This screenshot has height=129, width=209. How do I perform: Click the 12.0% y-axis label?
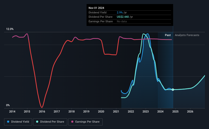click(x=10, y=29)
